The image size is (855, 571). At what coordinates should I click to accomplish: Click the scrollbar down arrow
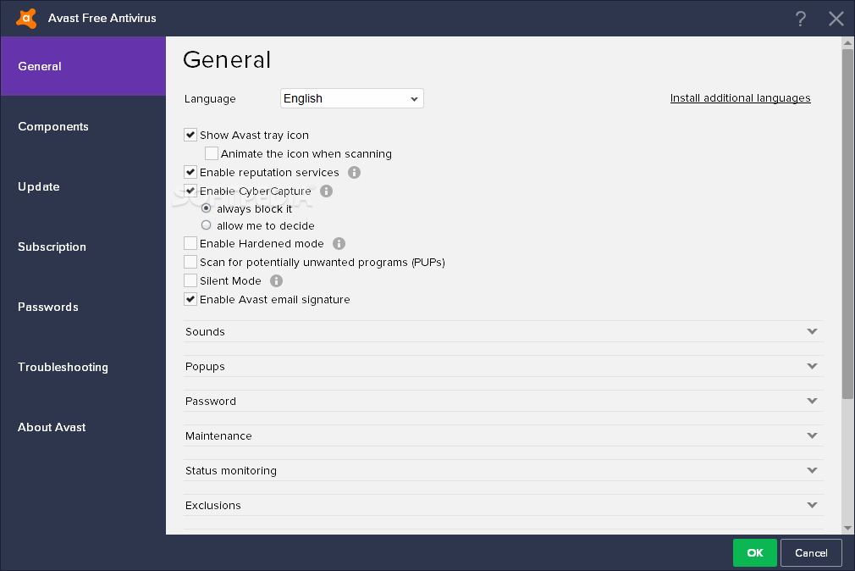coord(847,528)
